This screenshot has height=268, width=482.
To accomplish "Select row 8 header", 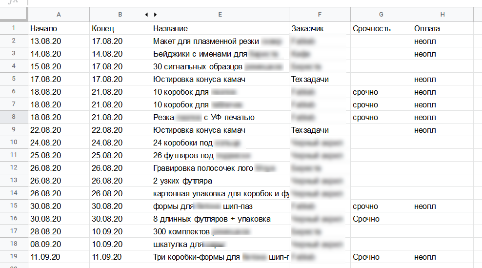I will [x=14, y=117].
